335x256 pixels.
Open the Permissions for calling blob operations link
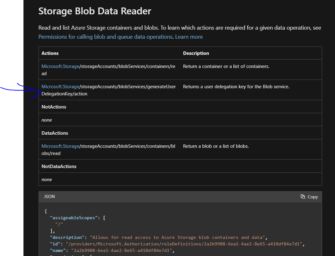105,37
